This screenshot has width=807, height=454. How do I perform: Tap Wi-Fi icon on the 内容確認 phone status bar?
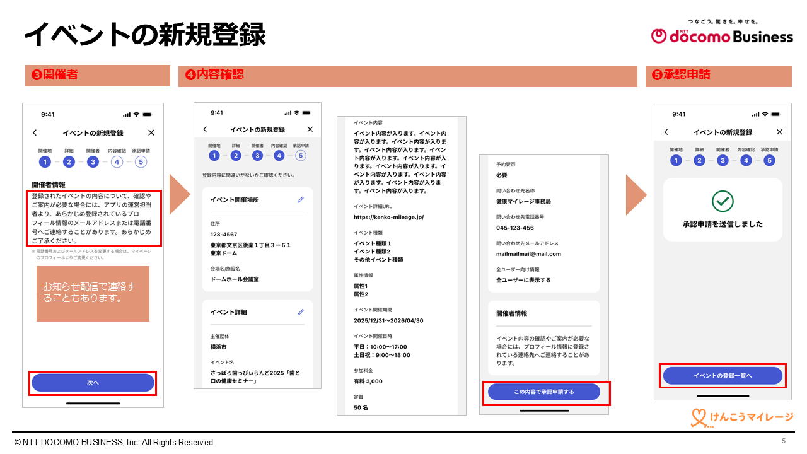click(297, 113)
